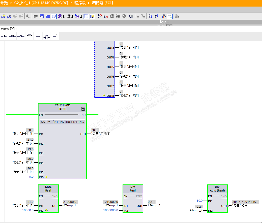Open the CALCULATE calculator editor icon

(83, 109)
